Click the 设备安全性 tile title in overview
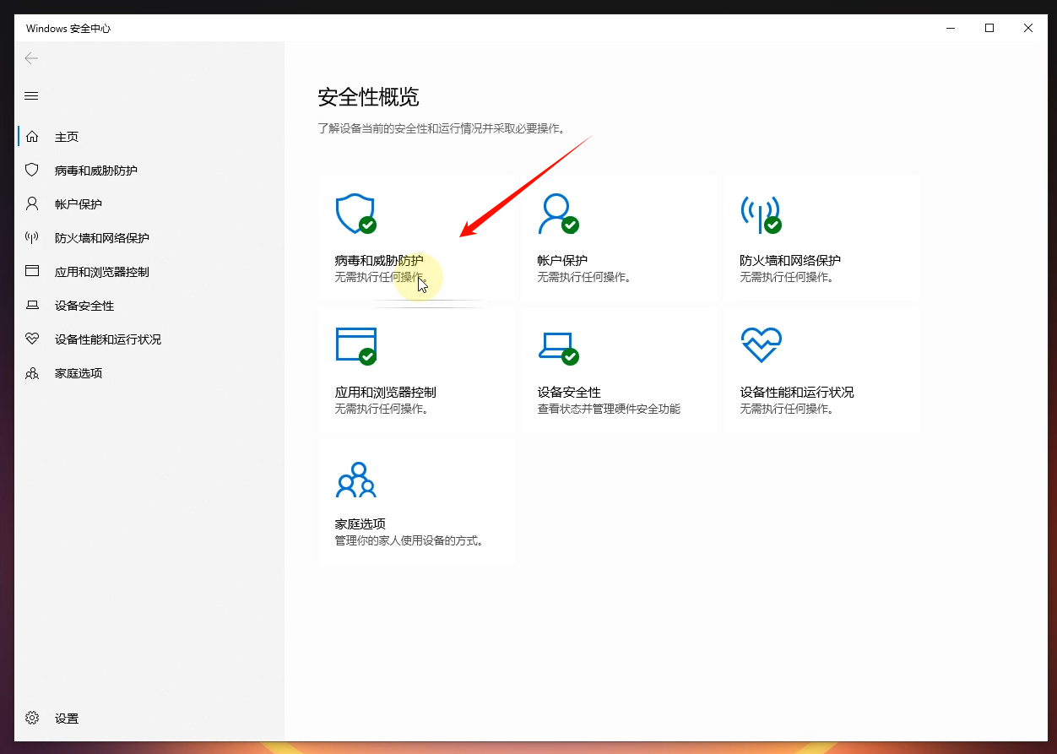Screen dimensions: 1057x754 pos(569,393)
